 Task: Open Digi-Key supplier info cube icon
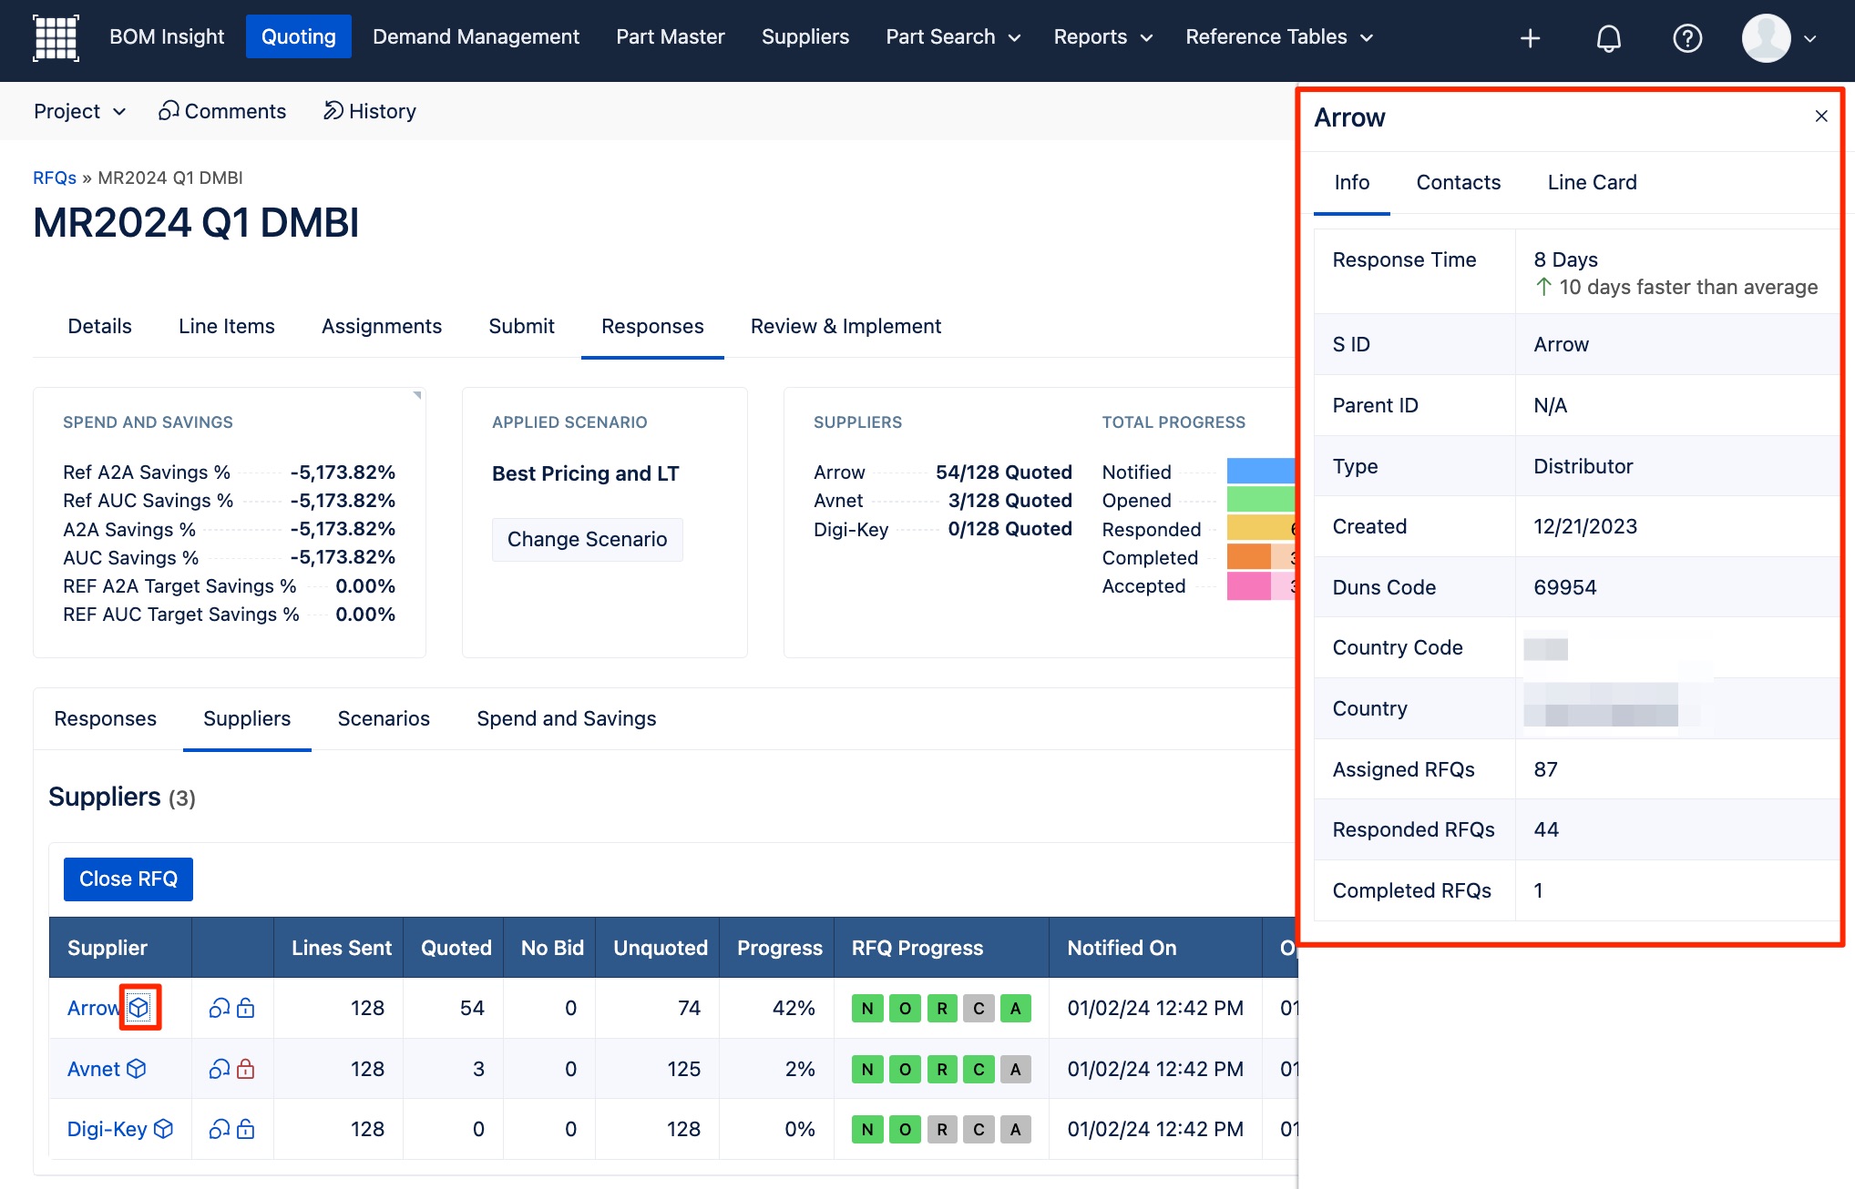164,1129
